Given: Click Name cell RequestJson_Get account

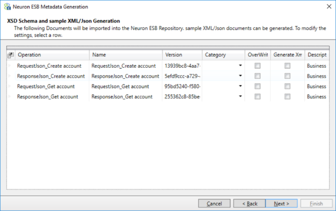Looking at the screenshot, I should coord(126,87).
